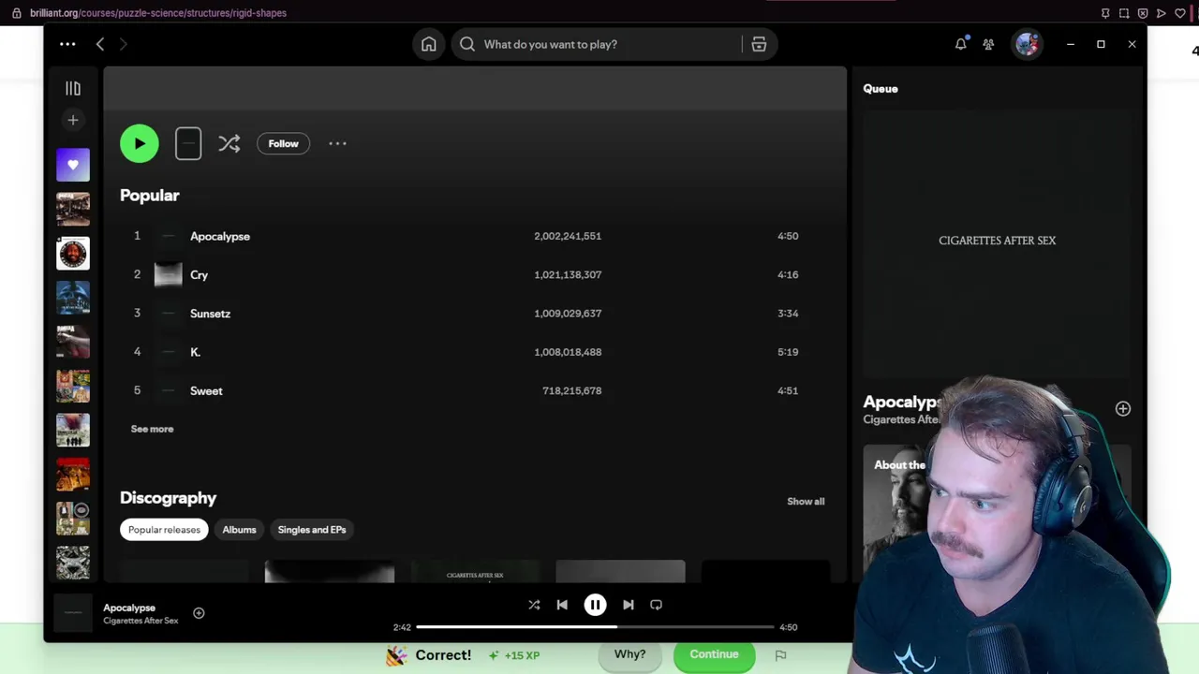Skip to next track

point(629,605)
